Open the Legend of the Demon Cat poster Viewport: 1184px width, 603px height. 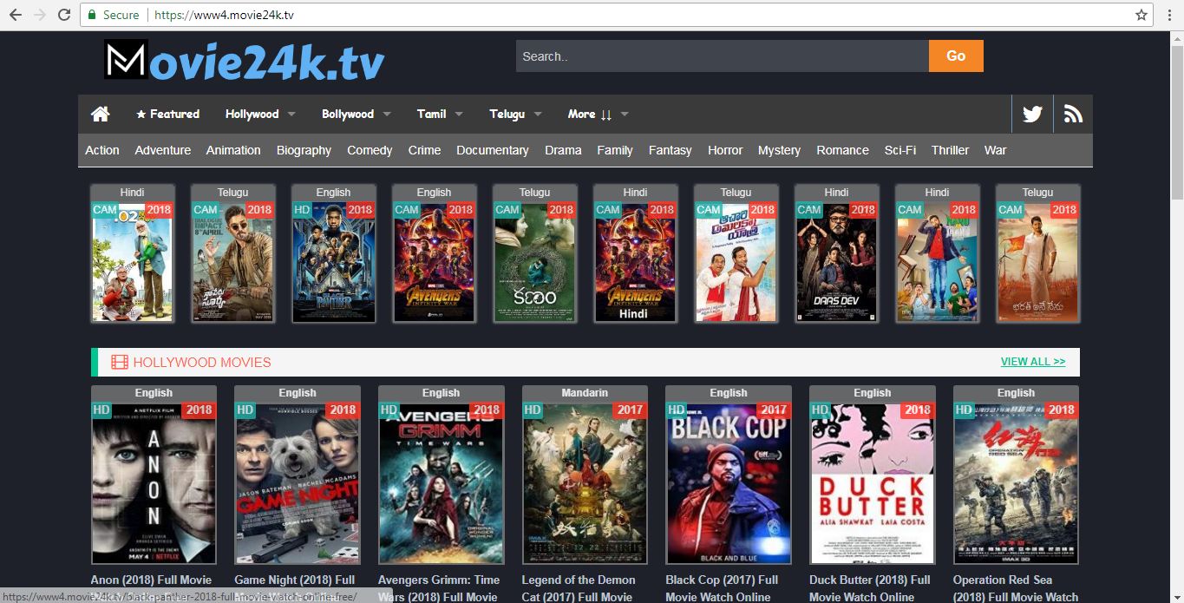[x=585, y=482]
